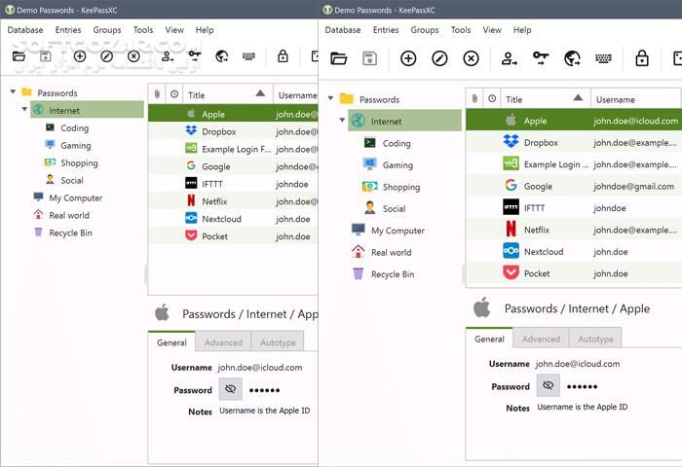
Task: Click Delete Entry X icon in right window
Action: [471, 58]
